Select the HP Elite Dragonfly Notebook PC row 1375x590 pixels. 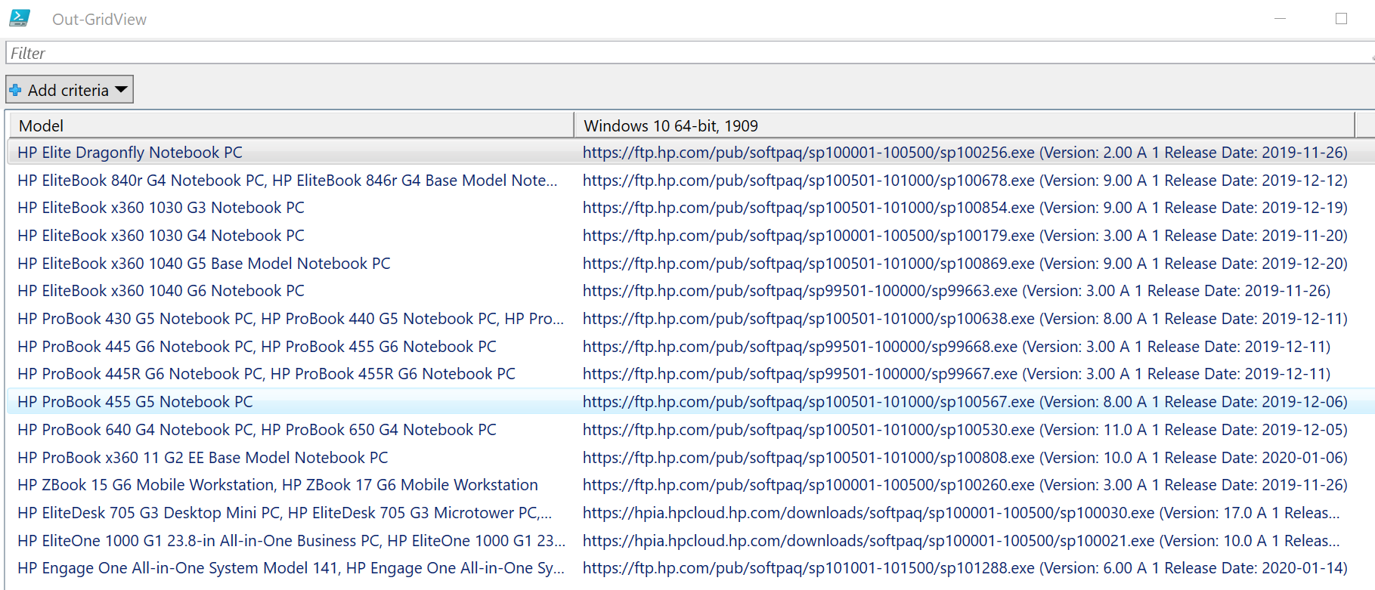130,153
